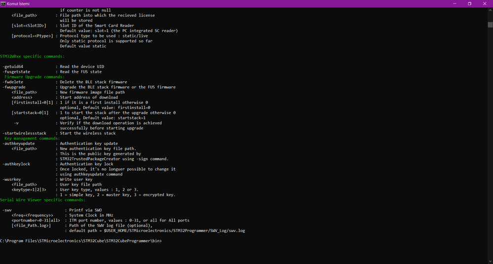493x264 pixels.
Task: Click the vertical scrollbar thumb
Action: click(x=490, y=25)
